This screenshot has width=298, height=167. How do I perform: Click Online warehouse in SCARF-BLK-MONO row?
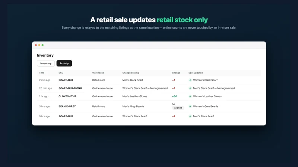tap(102, 88)
